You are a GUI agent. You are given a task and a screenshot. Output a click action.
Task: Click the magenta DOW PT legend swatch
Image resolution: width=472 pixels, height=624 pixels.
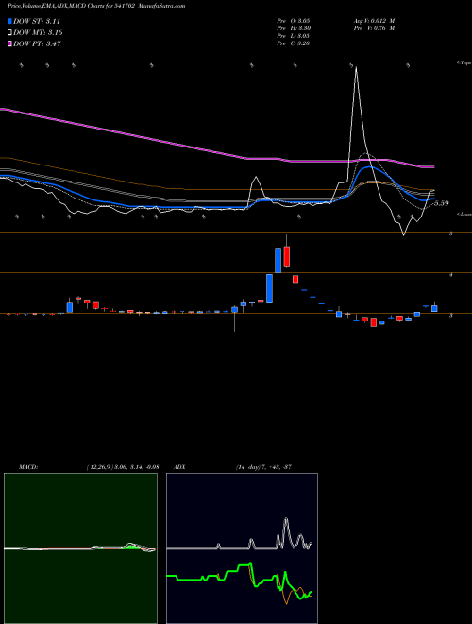[9, 43]
